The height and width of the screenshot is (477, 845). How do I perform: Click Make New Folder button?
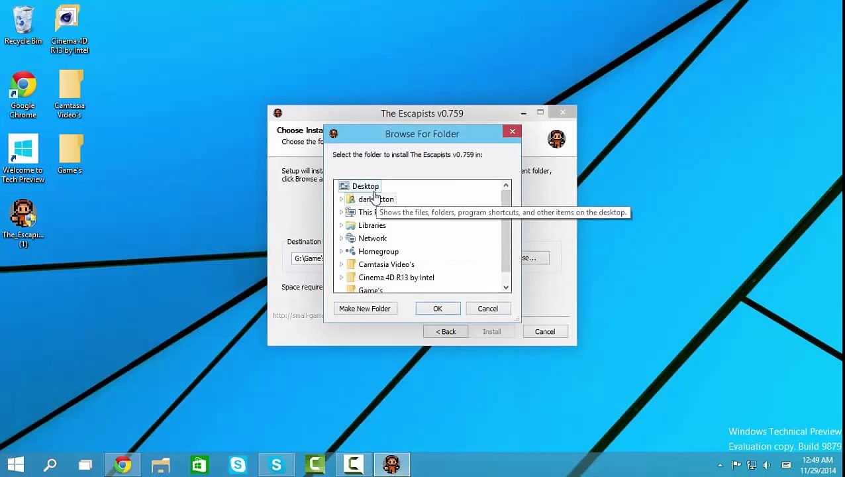click(x=365, y=309)
